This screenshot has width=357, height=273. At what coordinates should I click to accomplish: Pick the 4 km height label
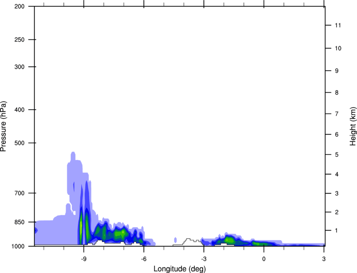point(337,174)
